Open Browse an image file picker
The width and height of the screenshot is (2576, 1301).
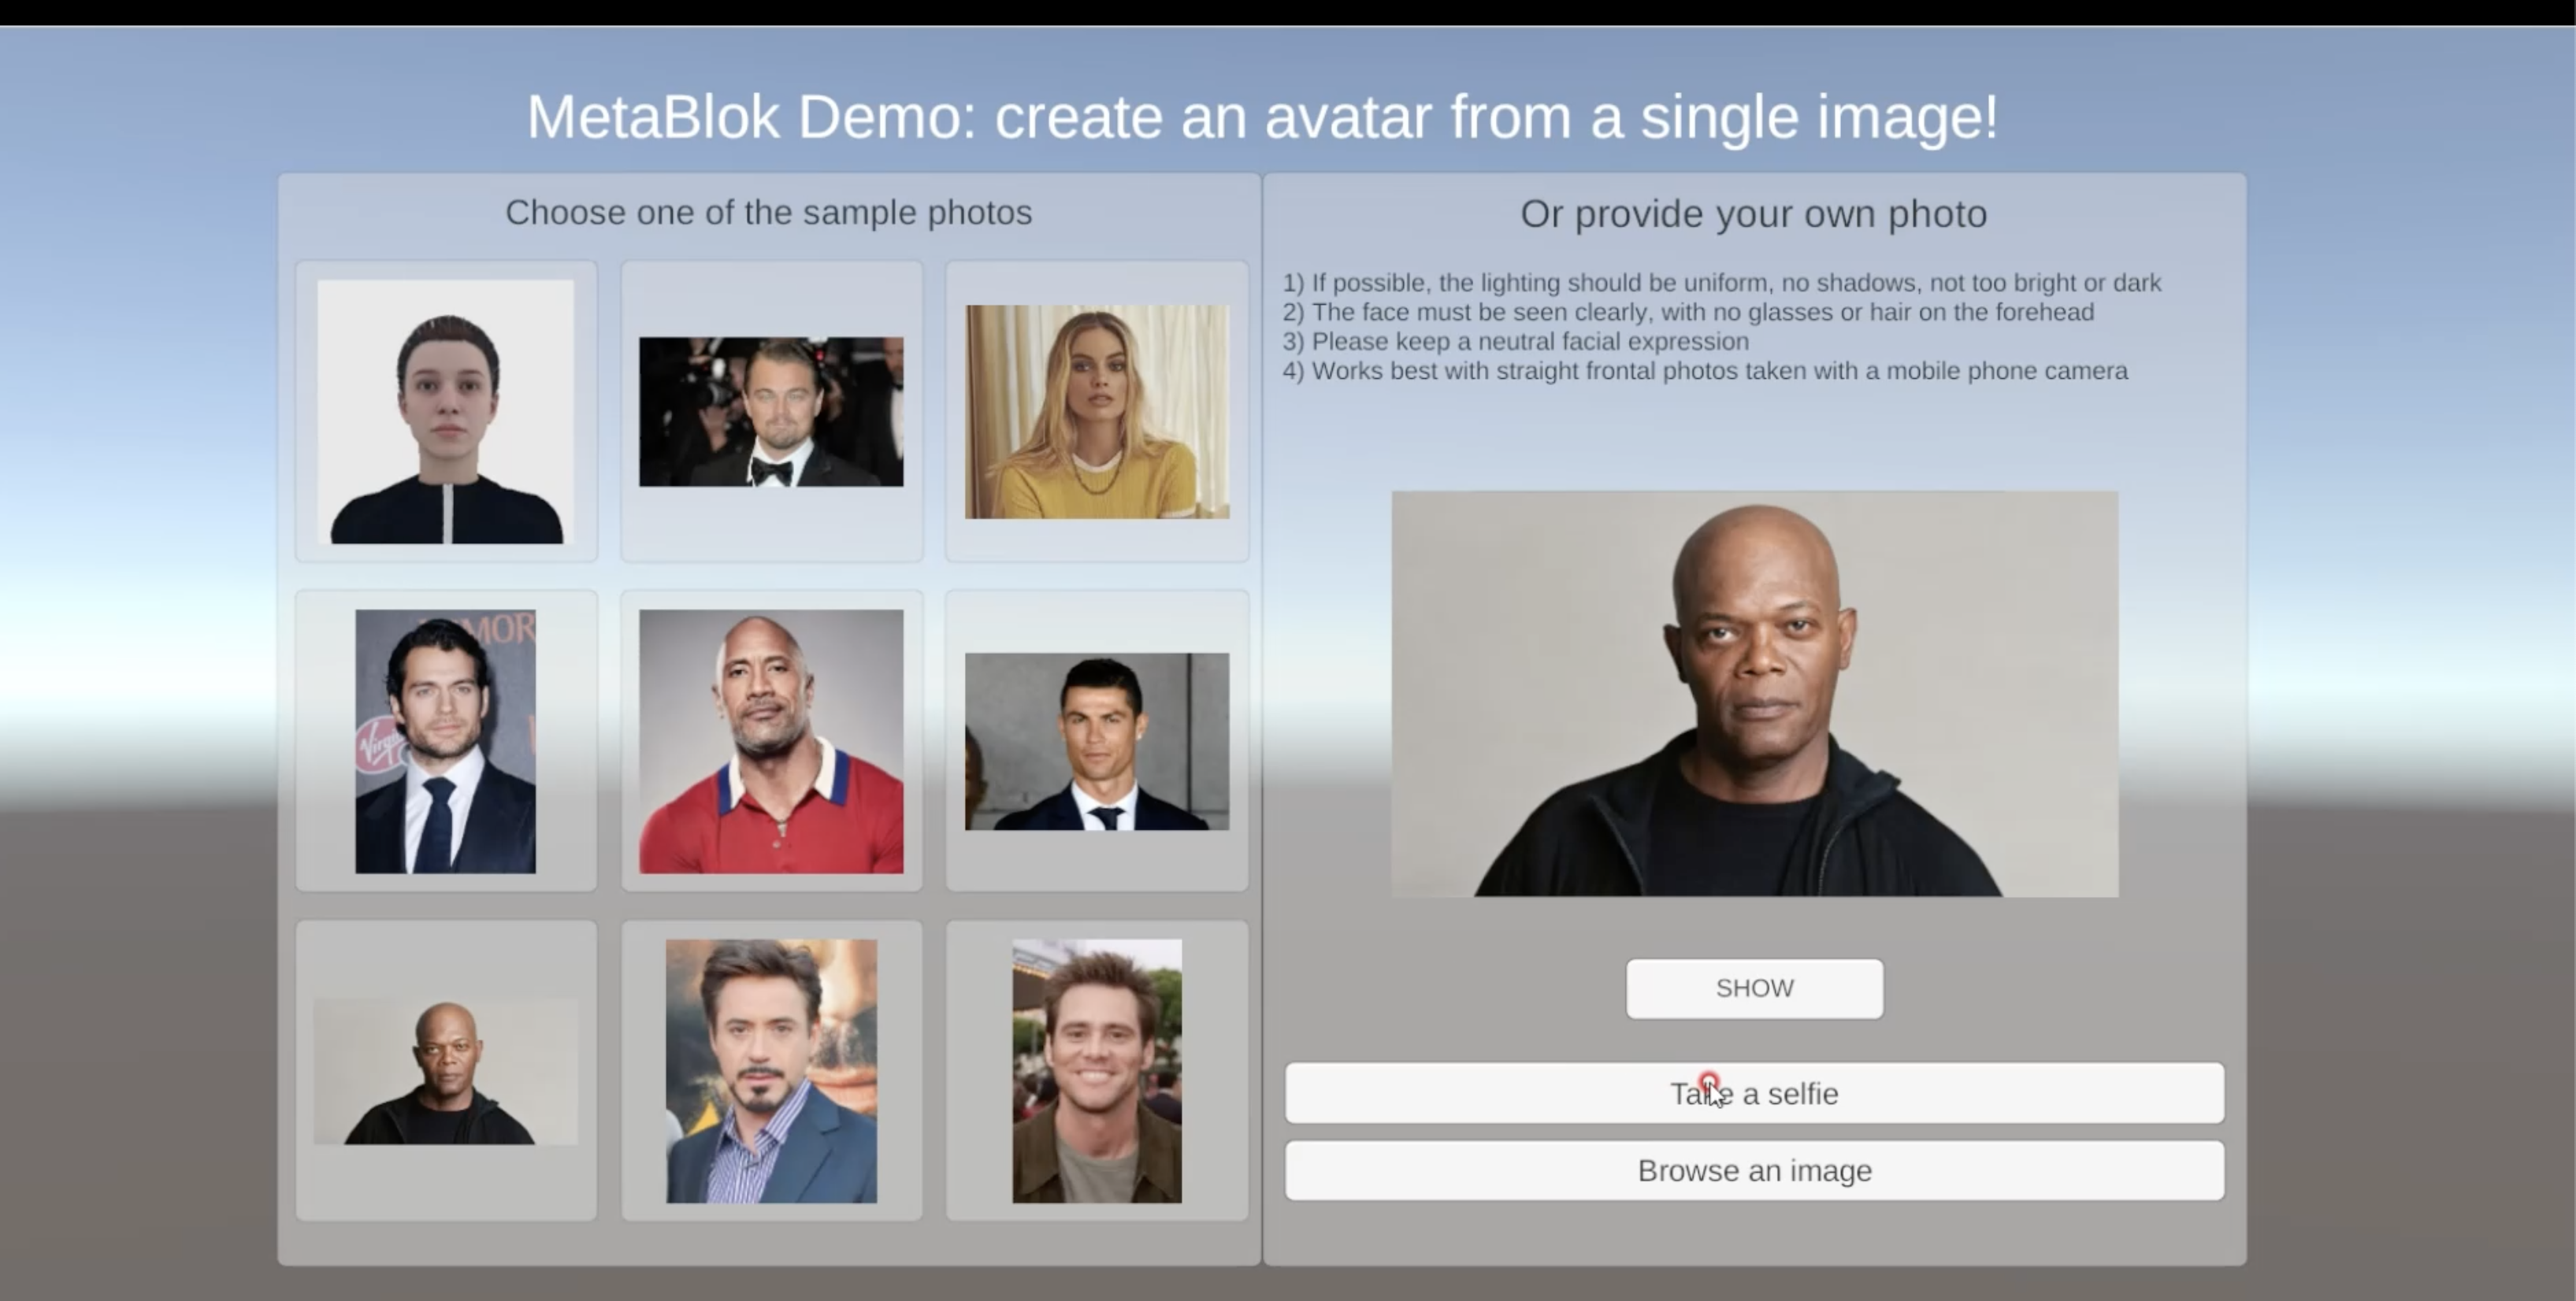(1754, 1170)
